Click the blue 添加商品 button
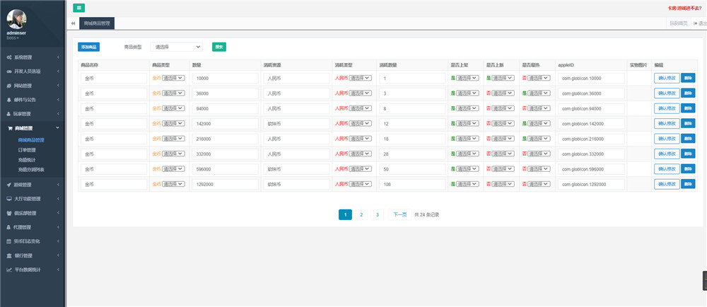707x307 pixels. click(x=88, y=47)
